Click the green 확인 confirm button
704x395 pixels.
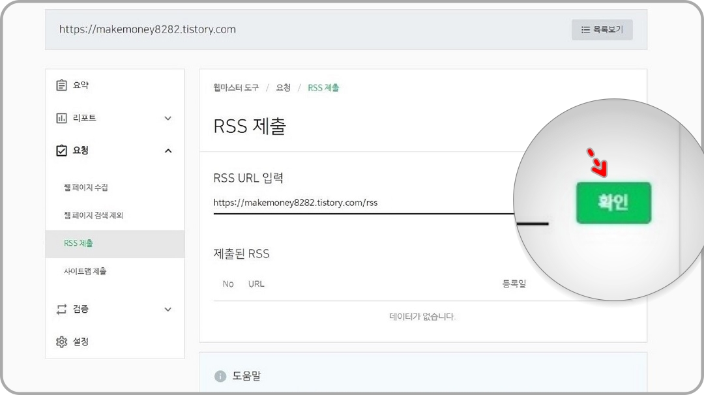pyautogui.click(x=613, y=203)
